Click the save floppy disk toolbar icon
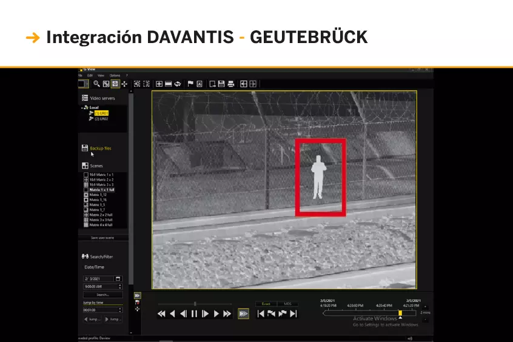The width and height of the screenshot is (513, 342). click(222, 84)
